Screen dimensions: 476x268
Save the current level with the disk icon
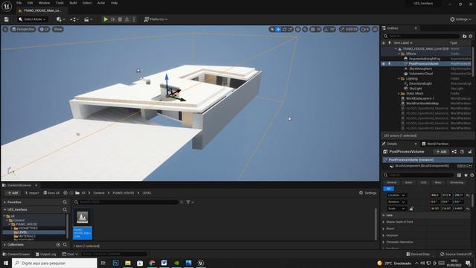[x=7, y=19]
